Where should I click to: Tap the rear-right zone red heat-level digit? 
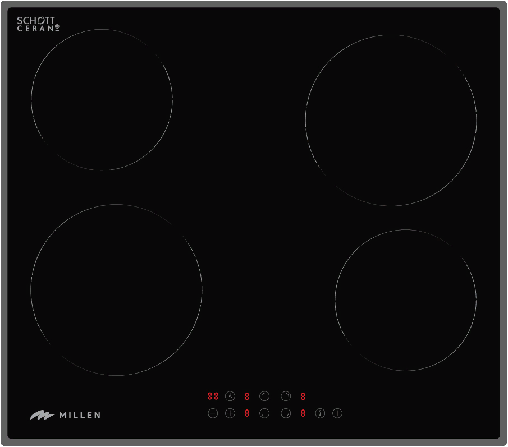point(303,397)
